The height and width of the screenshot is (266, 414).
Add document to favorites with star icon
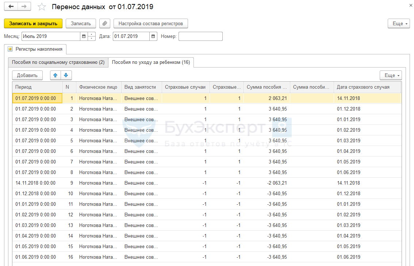[x=42, y=7]
